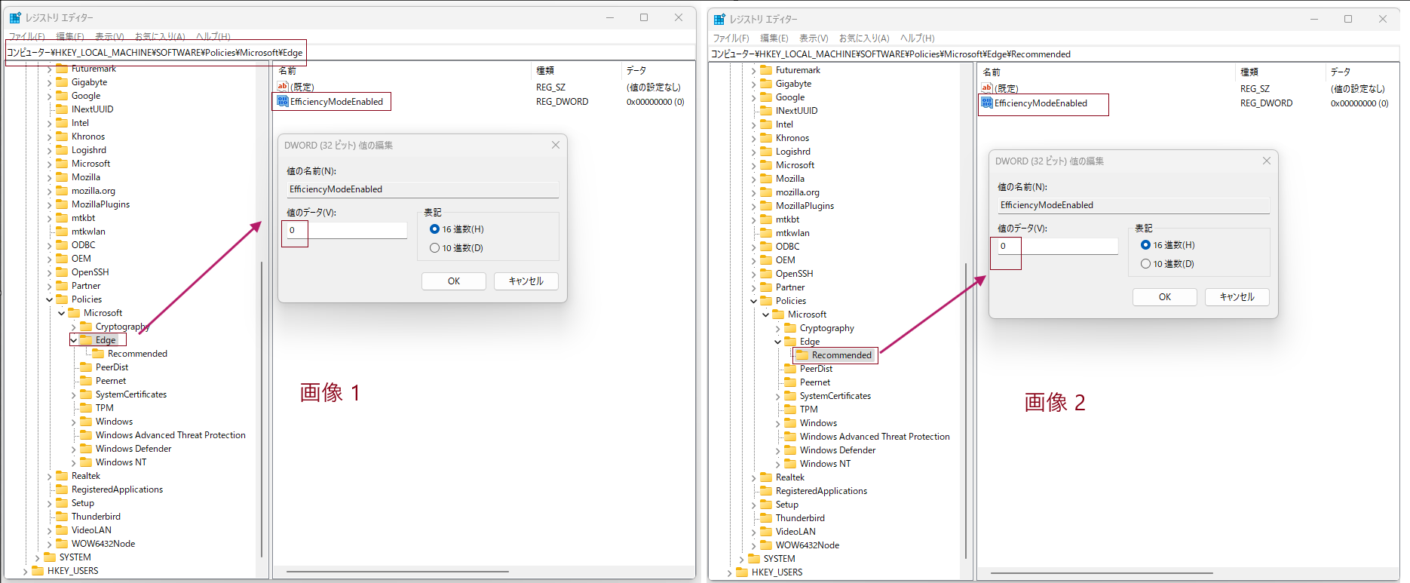Choose 16 進数(H) radio in right dialog

pyautogui.click(x=1145, y=245)
